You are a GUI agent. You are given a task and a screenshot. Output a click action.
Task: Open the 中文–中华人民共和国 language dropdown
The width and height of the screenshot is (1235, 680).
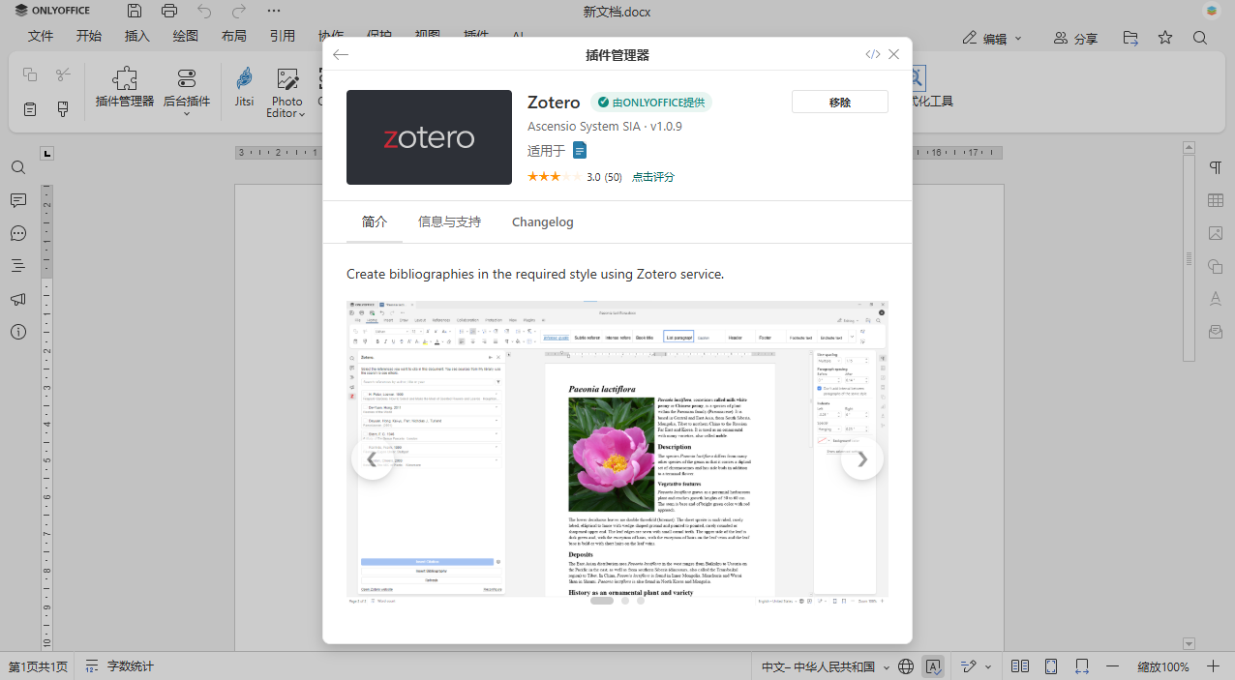pyautogui.click(x=826, y=666)
